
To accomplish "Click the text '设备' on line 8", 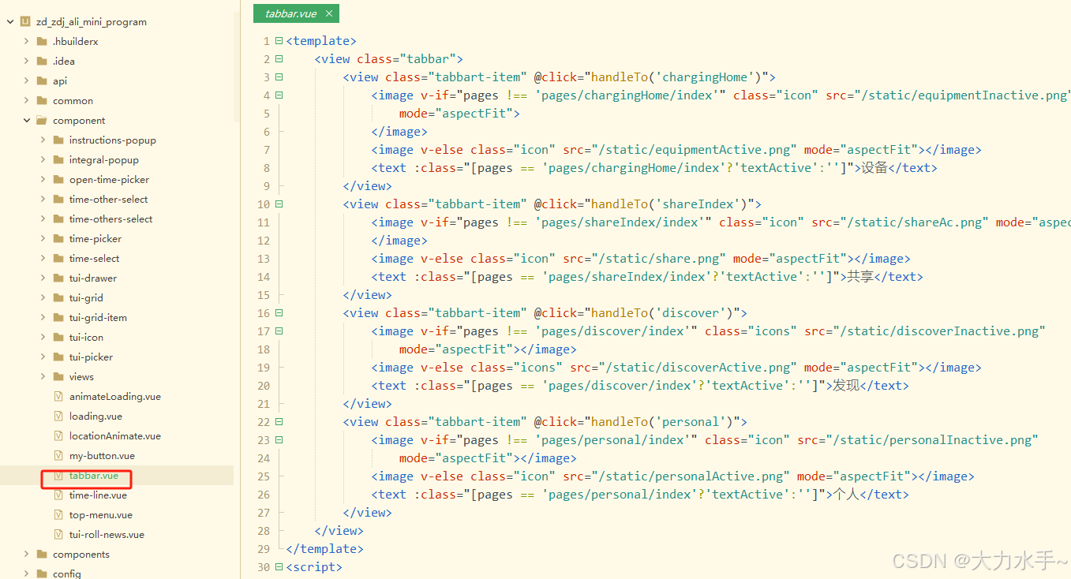I will [874, 167].
